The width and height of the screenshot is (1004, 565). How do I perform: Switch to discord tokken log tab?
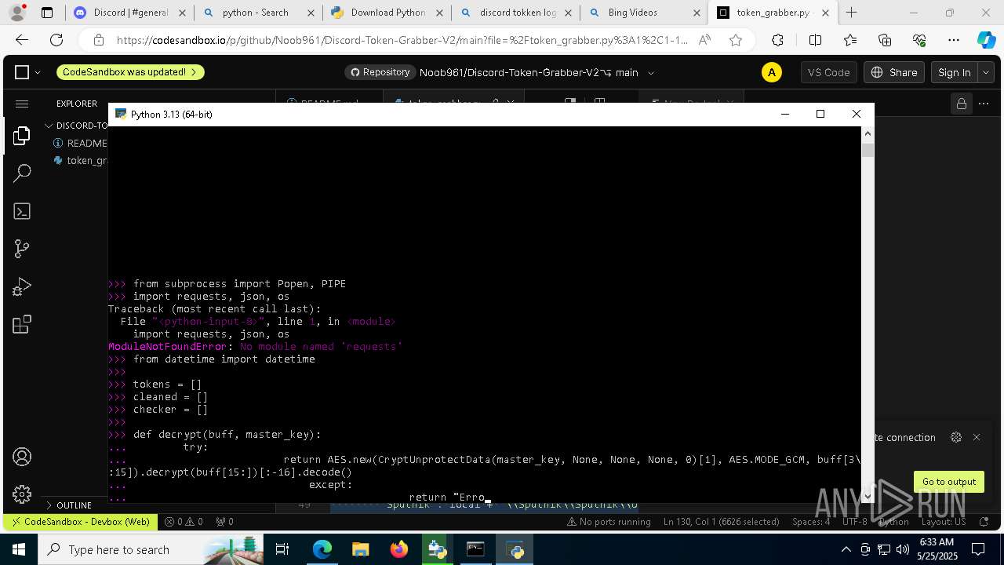click(x=515, y=13)
